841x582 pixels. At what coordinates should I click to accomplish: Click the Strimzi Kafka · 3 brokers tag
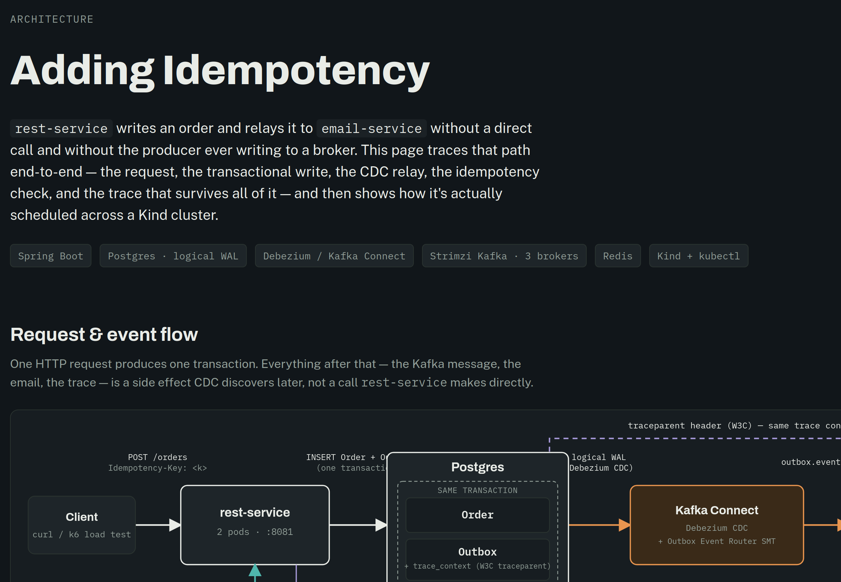tap(504, 256)
